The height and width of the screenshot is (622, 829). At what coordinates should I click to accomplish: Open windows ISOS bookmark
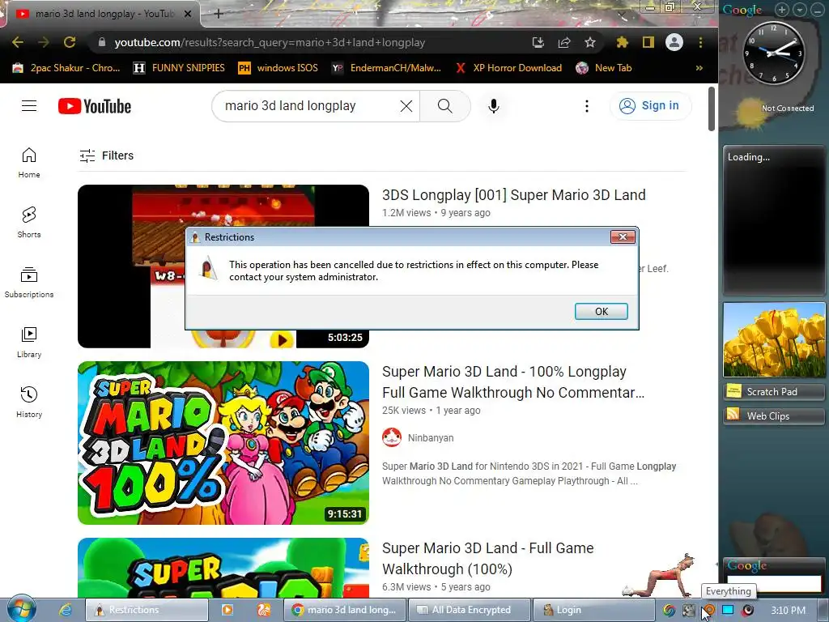point(278,68)
